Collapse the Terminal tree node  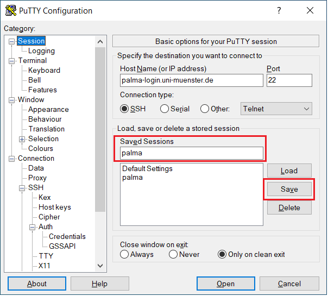tap(12, 61)
